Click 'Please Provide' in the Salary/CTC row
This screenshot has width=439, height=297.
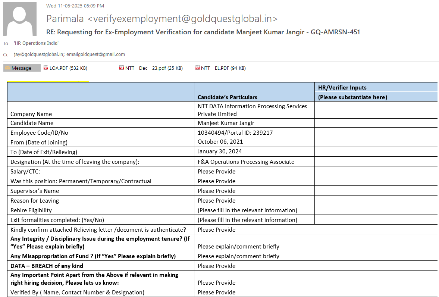click(216, 172)
